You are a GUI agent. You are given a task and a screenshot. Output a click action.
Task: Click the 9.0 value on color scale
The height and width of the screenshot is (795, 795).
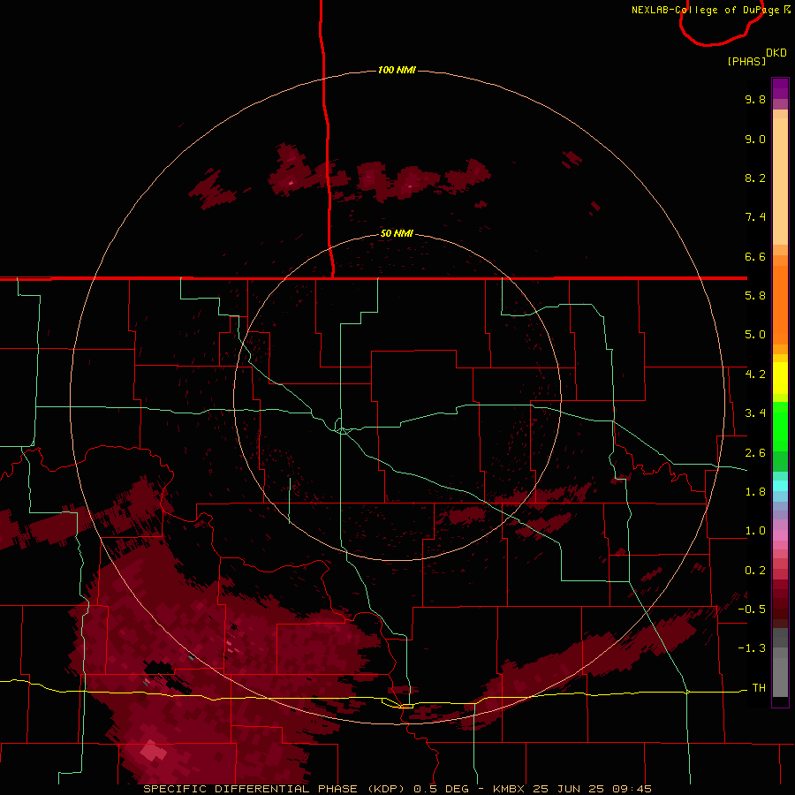(755, 139)
